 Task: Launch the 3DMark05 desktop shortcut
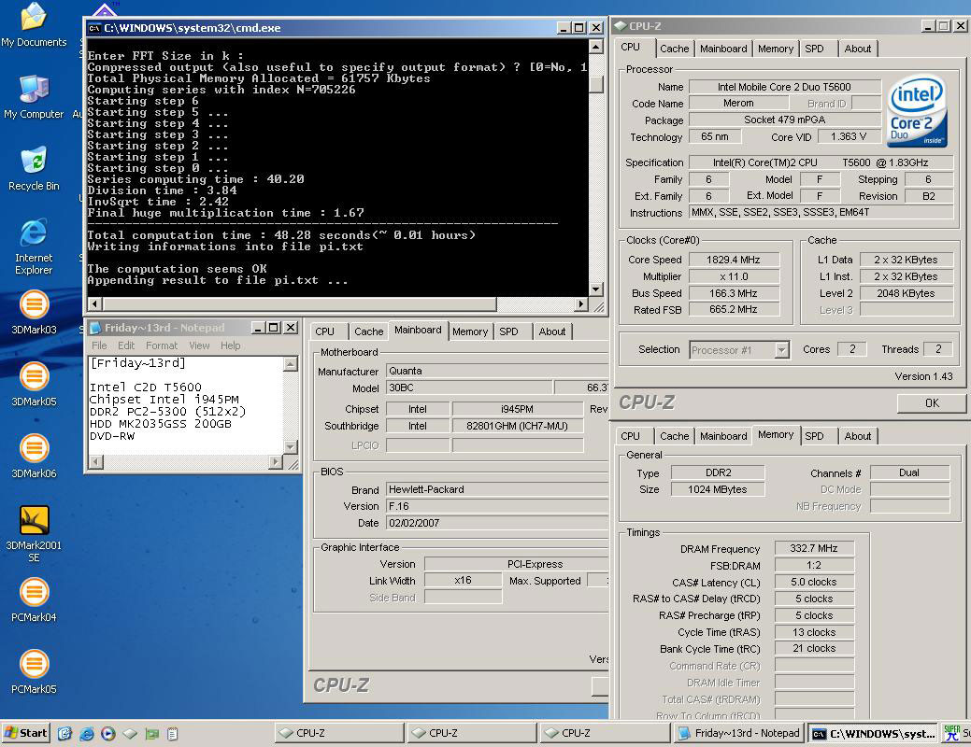pos(34,384)
